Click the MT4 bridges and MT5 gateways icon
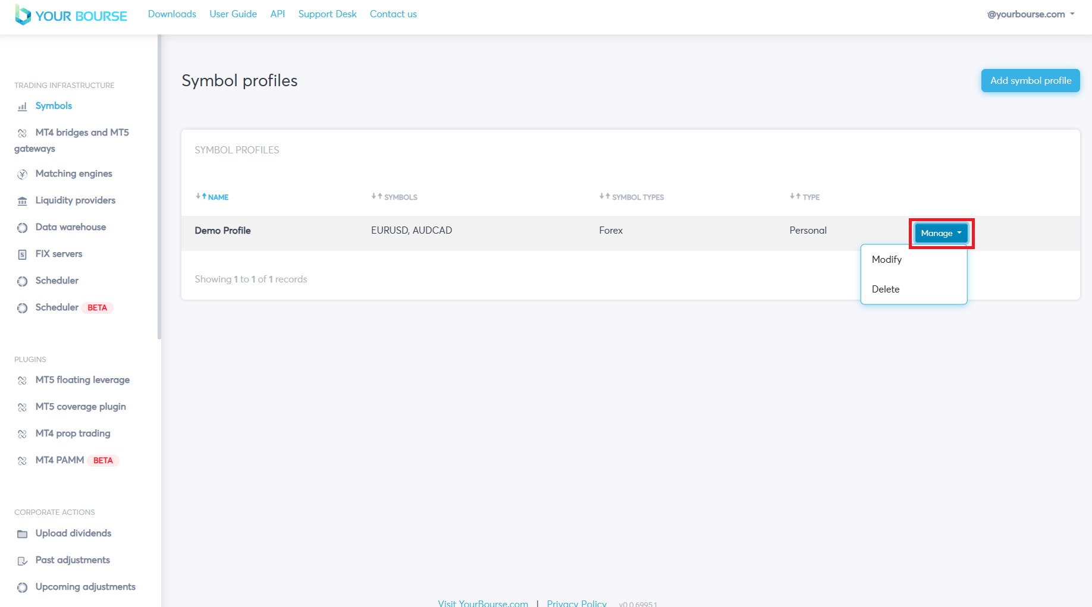The height and width of the screenshot is (607, 1092). (22, 133)
